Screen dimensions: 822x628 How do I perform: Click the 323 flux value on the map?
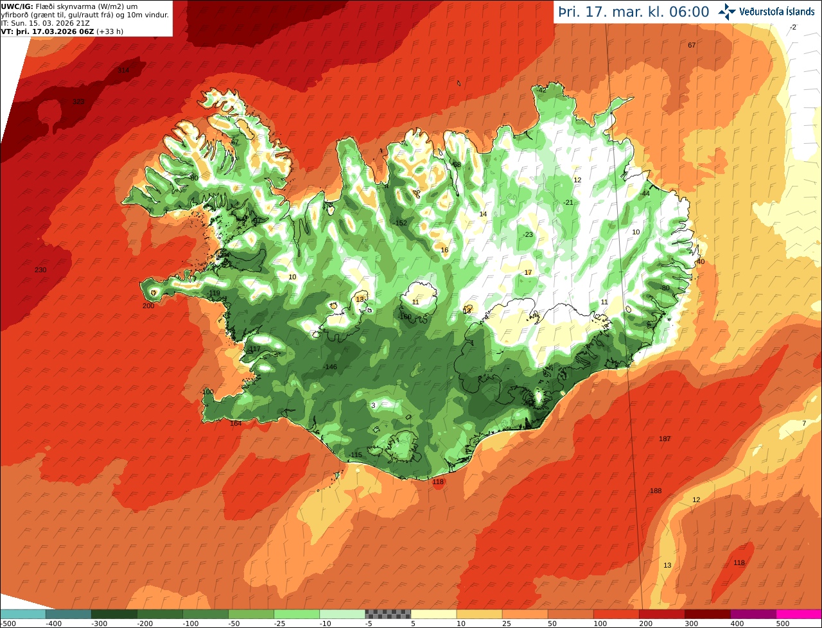click(78, 101)
